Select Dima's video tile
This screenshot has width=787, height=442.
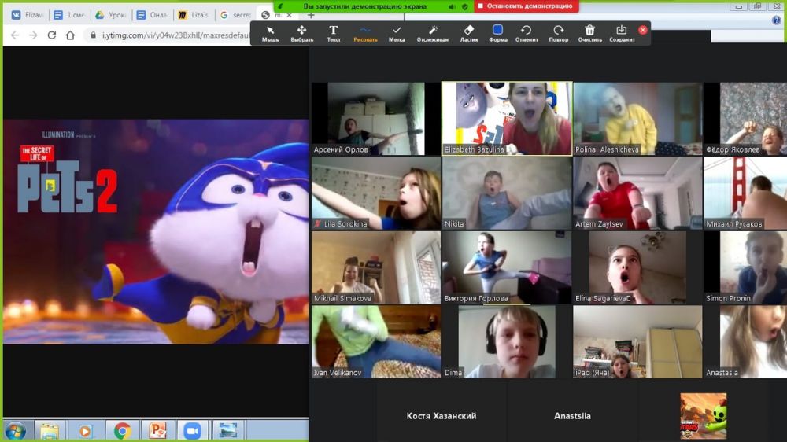click(506, 341)
